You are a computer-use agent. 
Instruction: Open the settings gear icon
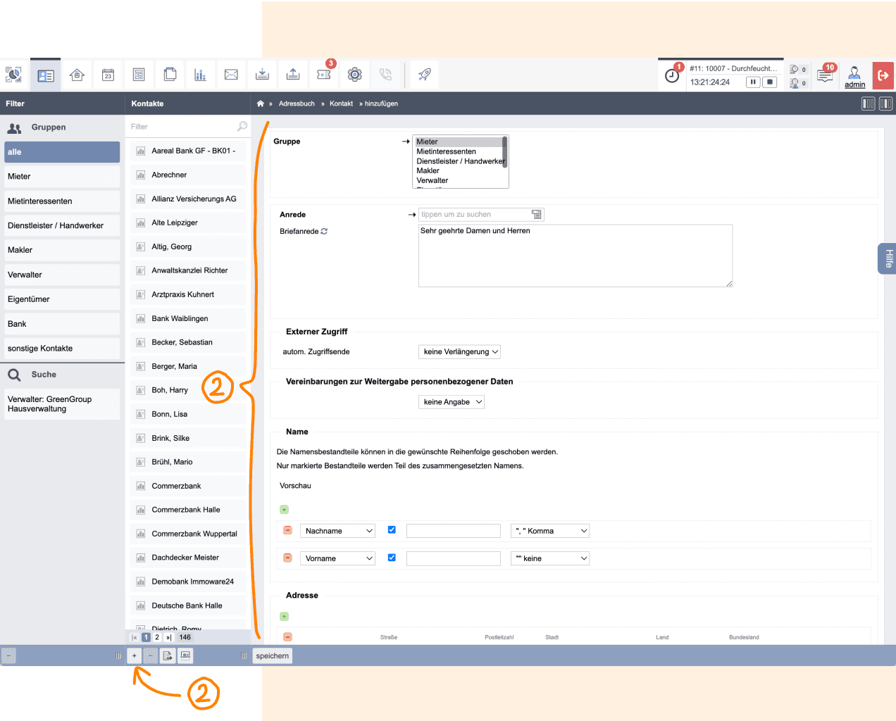(x=355, y=75)
